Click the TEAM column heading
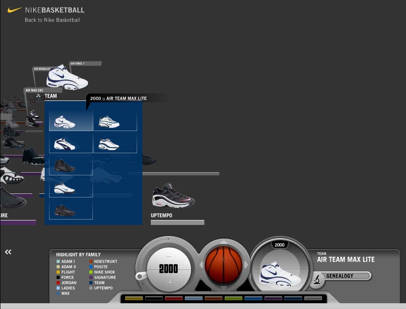406x309 pixels. point(51,96)
